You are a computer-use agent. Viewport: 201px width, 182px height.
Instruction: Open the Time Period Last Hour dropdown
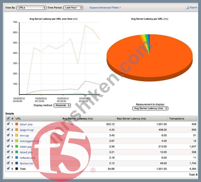pos(73,7)
